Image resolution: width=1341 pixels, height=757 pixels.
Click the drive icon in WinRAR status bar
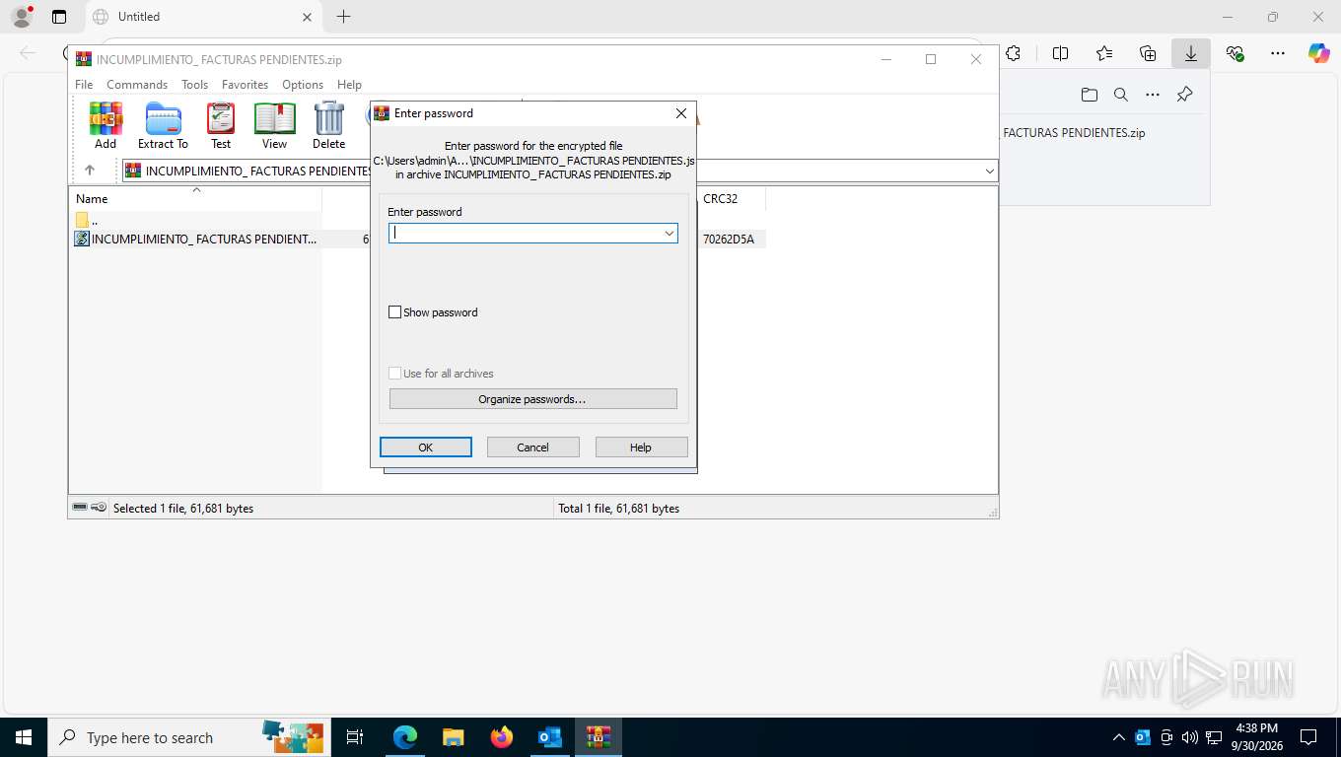(x=80, y=508)
